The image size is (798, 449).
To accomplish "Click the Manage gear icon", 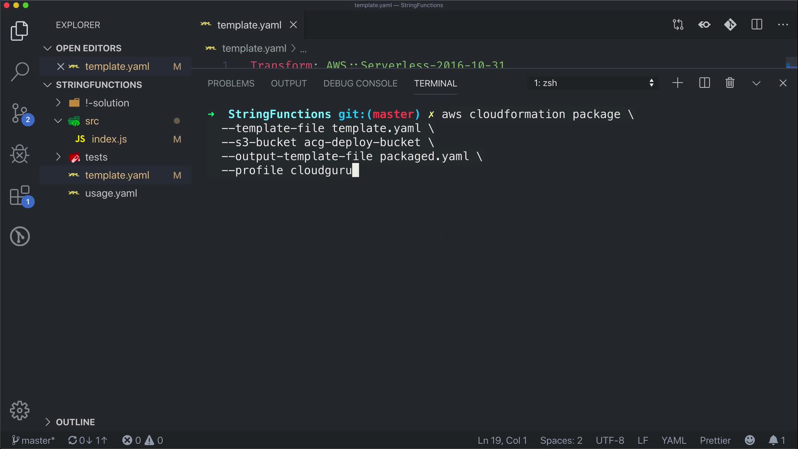I will click(20, 411).
